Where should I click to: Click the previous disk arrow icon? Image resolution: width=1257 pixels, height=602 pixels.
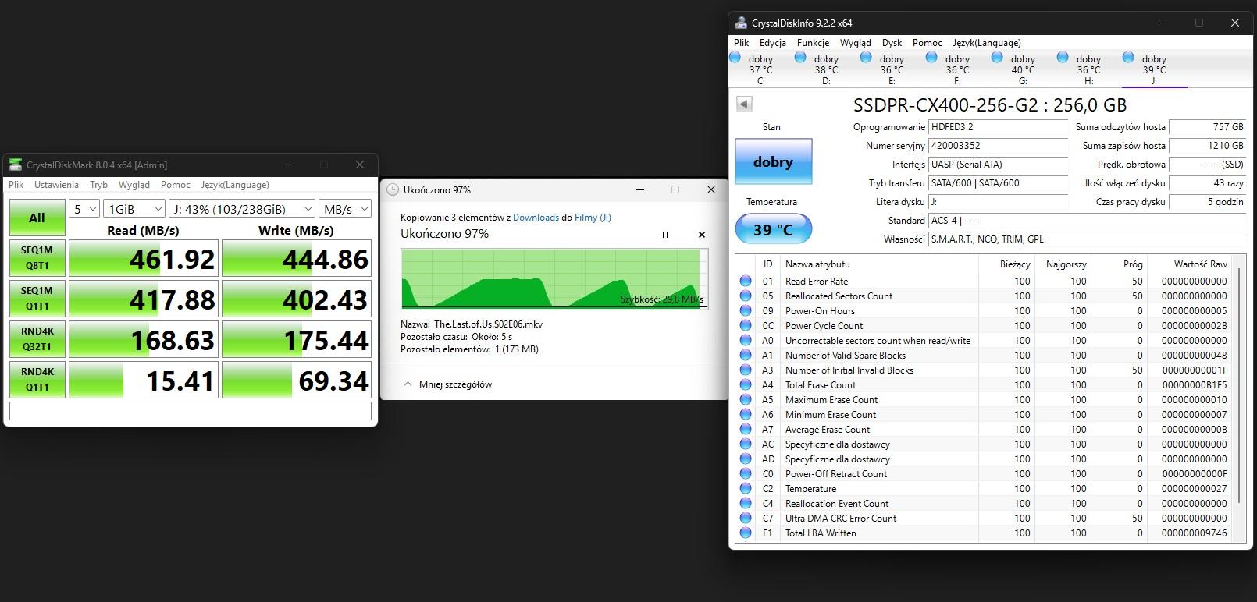(x=744, y=104)
